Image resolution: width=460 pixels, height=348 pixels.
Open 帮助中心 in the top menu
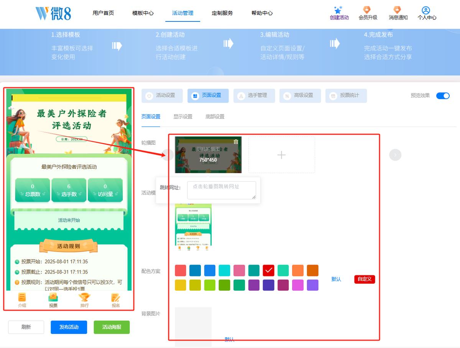[x=262, y=13]
